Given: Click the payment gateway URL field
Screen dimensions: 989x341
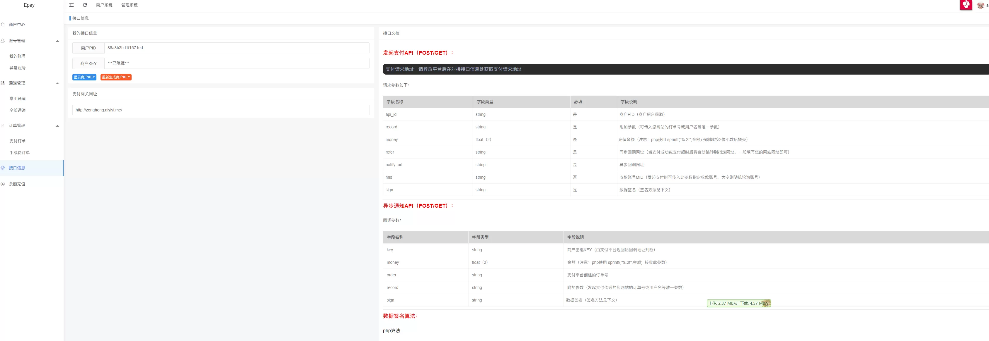Looking at the screenshot, I should (x=221, y=110).
